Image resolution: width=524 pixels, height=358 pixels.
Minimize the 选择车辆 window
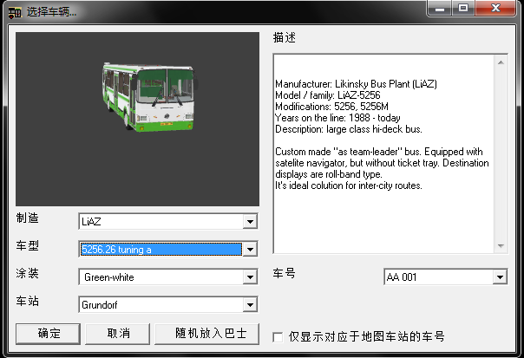coord(440,8)
